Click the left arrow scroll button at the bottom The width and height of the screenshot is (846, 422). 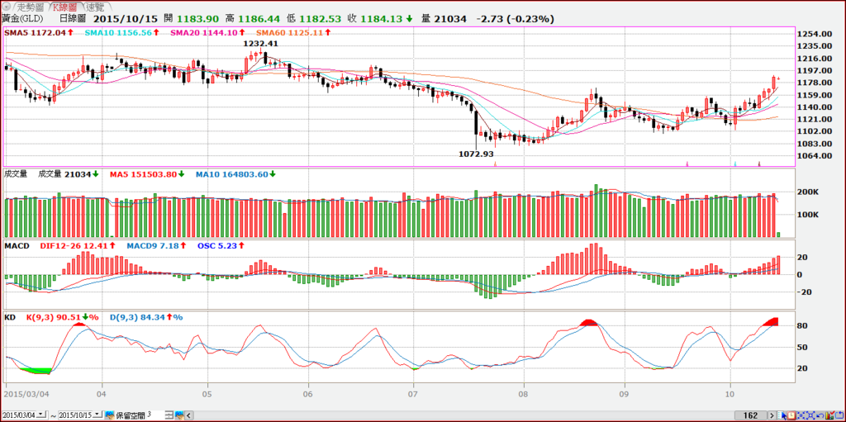189,415
